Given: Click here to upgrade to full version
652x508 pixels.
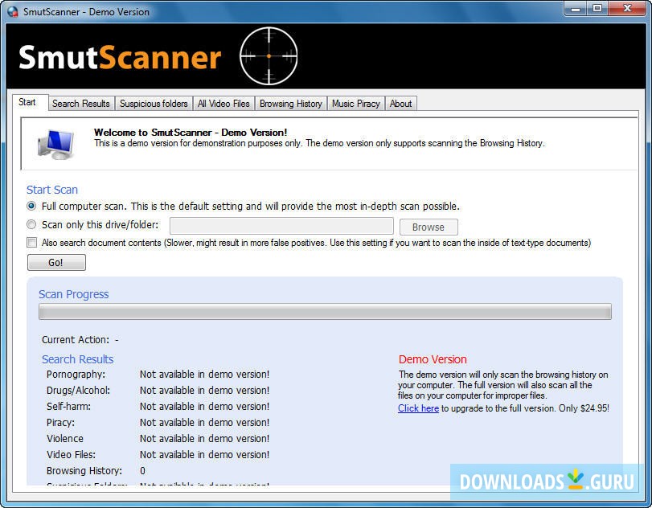Looking at the screenshot, I should point(418,408).
